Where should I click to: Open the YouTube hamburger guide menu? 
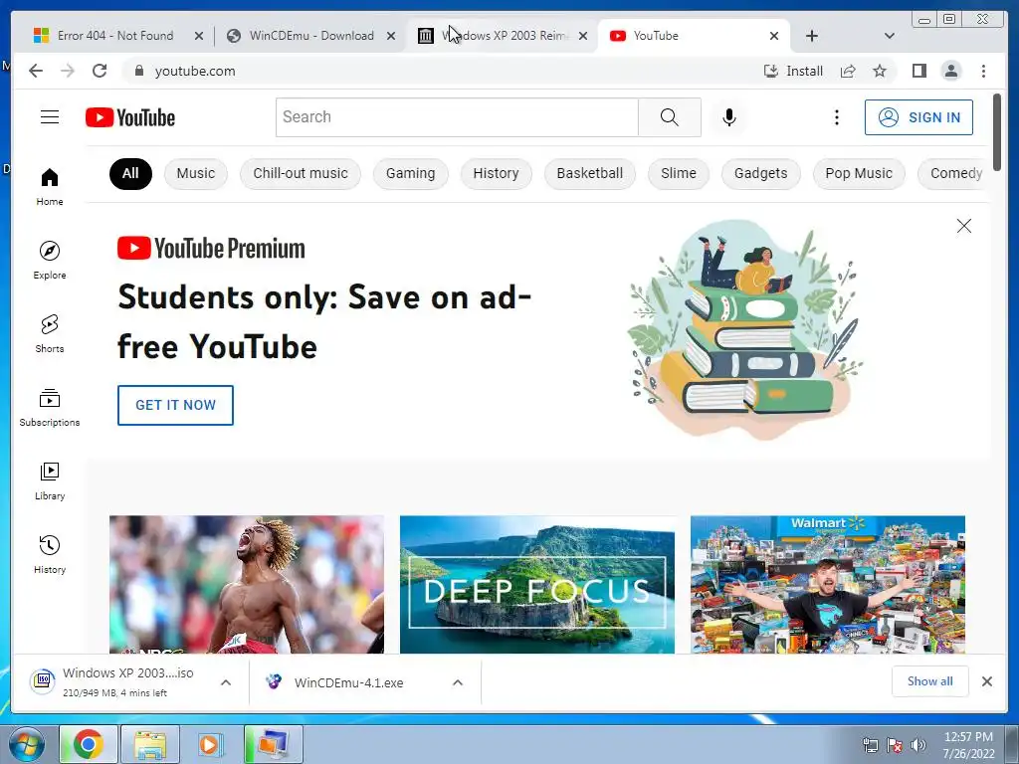click(50, 117)
